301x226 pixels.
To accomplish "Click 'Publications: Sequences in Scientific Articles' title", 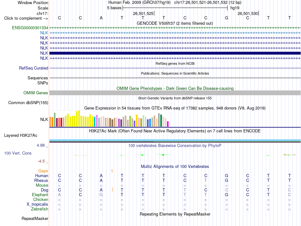I will tap(175, 73).
